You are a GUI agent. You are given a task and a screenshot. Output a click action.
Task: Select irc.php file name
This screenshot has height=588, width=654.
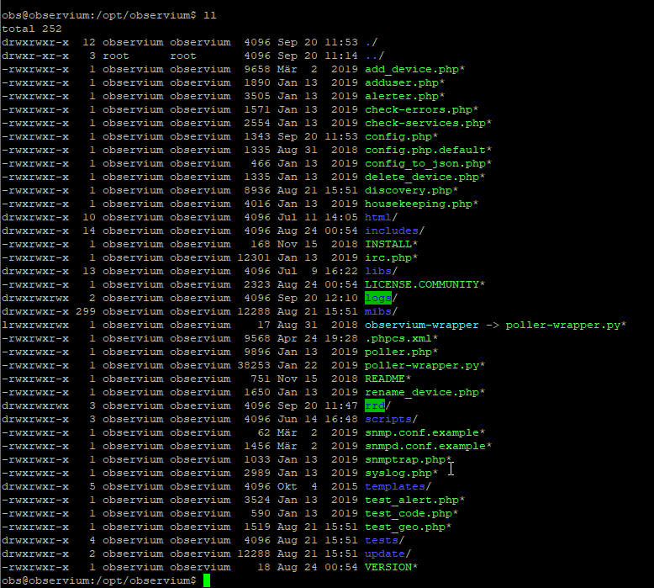(388, 258)
